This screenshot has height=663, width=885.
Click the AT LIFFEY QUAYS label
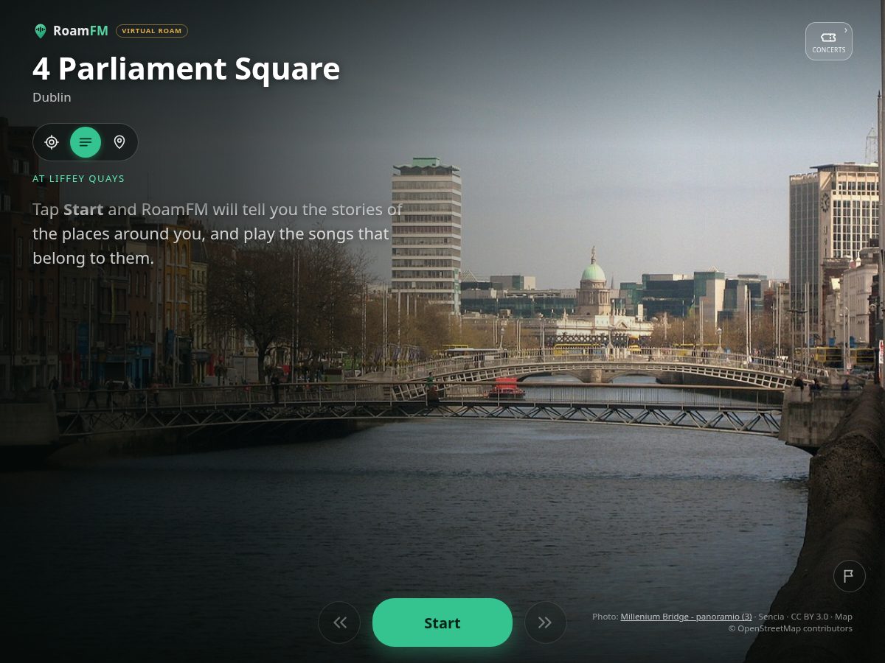(79, 179)
